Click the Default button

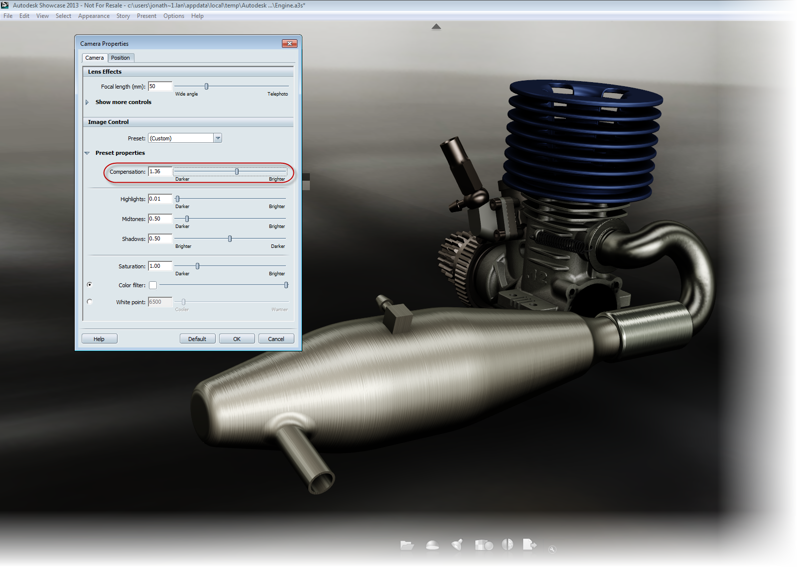pyautogui.click(x=197, y=339)
